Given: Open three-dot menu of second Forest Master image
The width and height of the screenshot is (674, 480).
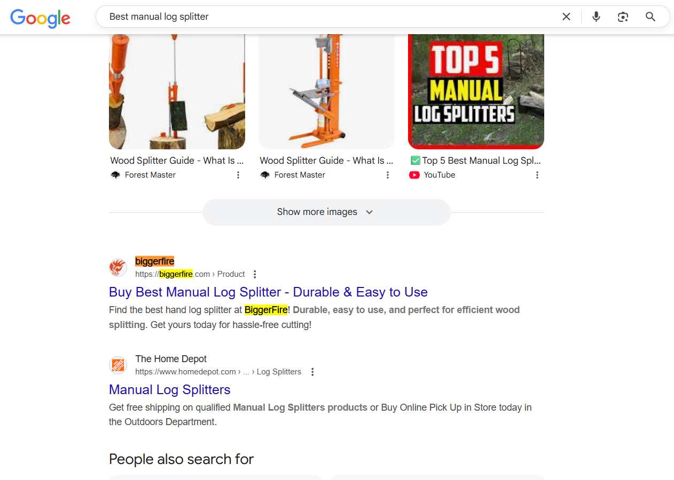Looking at the screenshot, I should [x=387, y=175].
